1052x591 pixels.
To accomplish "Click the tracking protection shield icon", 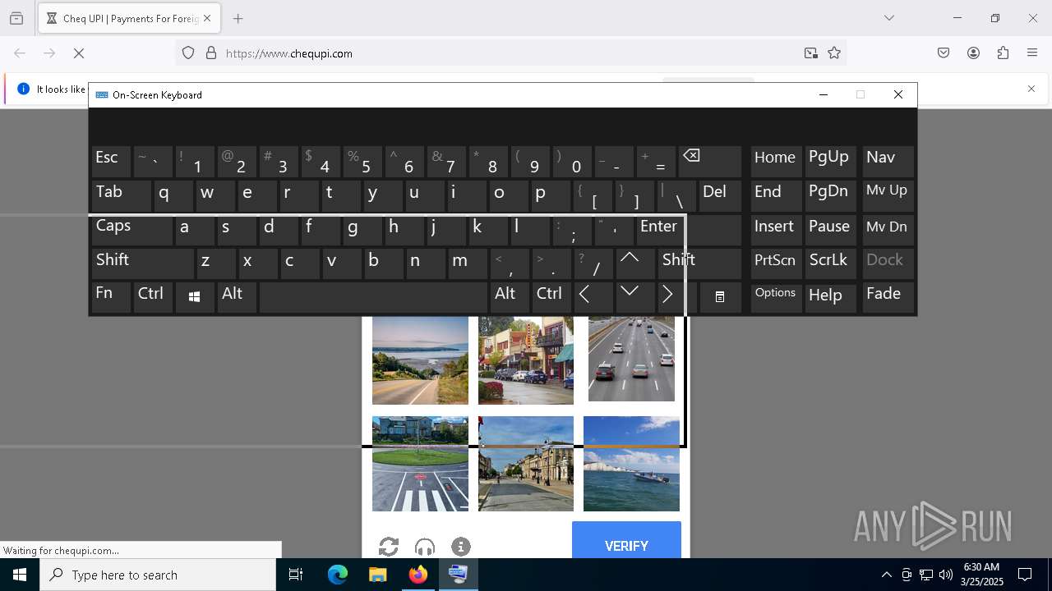I will [x=188, y=53].
